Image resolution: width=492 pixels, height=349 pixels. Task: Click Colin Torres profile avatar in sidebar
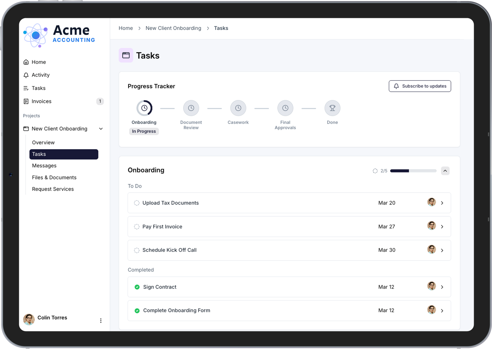(29, 319)
